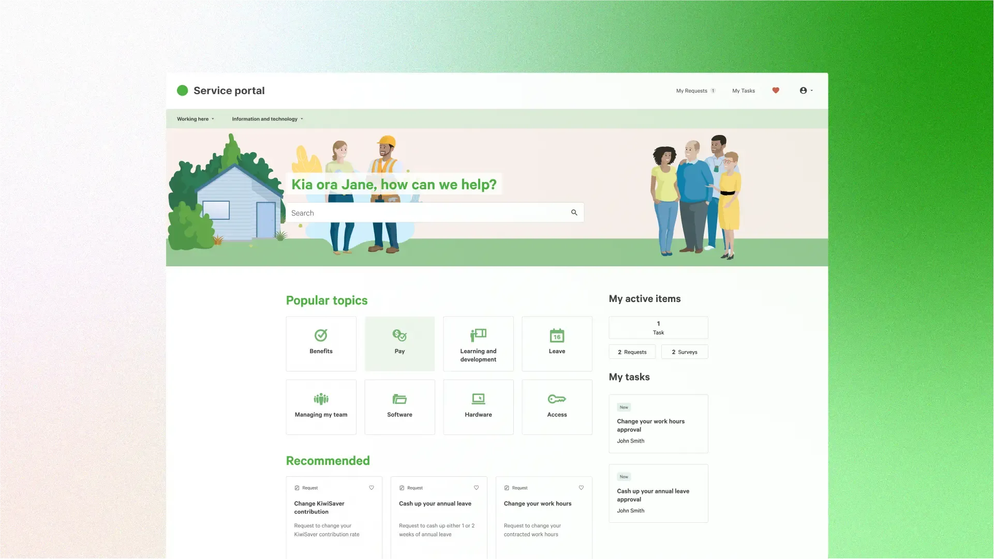Open Cash up your annual leave approval task
The image size is (994, 559).
[x=652, y=495]
